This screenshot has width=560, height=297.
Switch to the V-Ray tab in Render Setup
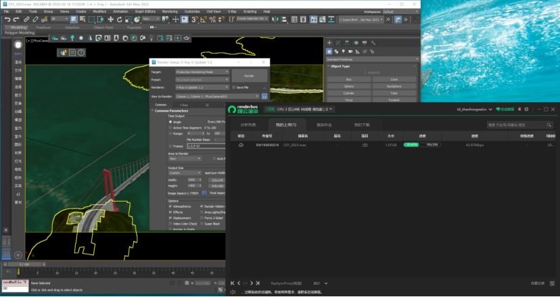click(183, 105)
